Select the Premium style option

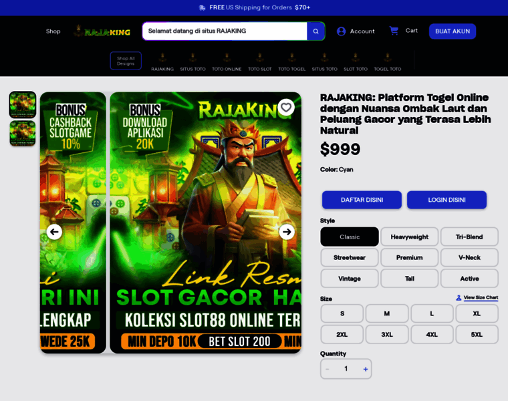409,257
